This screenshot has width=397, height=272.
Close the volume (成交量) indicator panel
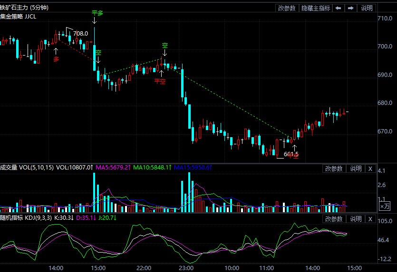click(370, 169)
